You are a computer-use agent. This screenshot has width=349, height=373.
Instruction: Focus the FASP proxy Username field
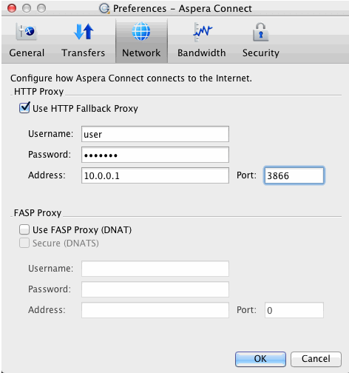pyautogui.click(x=155, y=269)
